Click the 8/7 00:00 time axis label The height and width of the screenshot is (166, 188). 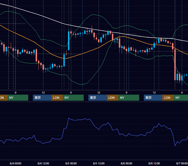[182, 163]
